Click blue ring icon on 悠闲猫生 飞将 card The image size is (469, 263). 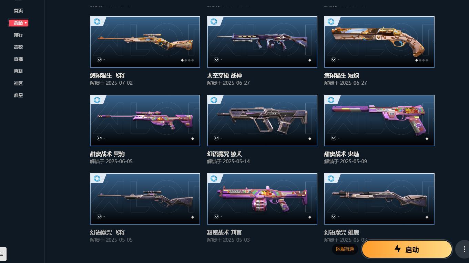(x=97, y=21)
